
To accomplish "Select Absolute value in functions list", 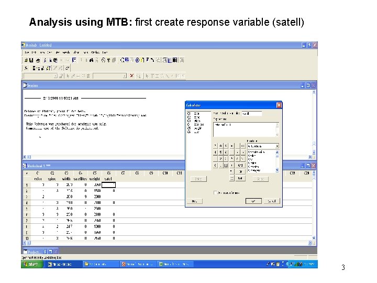I will pos(256,152).
